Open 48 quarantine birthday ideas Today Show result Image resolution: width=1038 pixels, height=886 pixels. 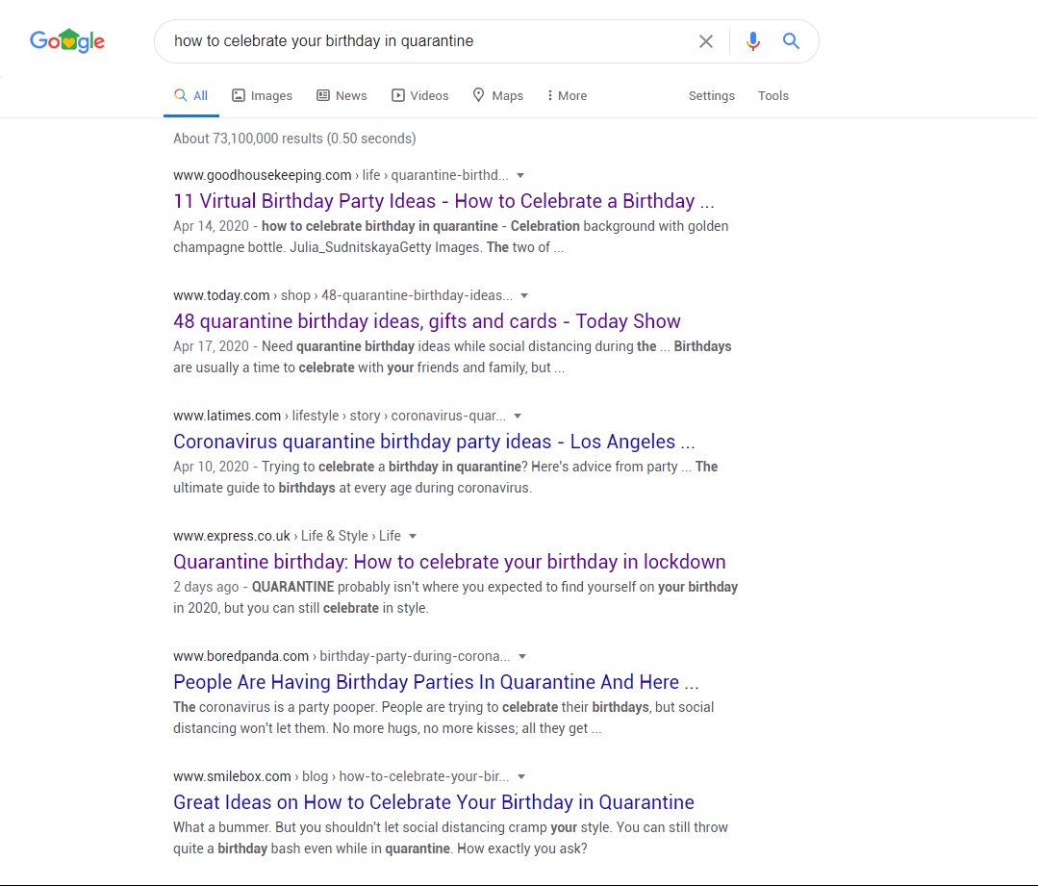[x=427, y=321]
